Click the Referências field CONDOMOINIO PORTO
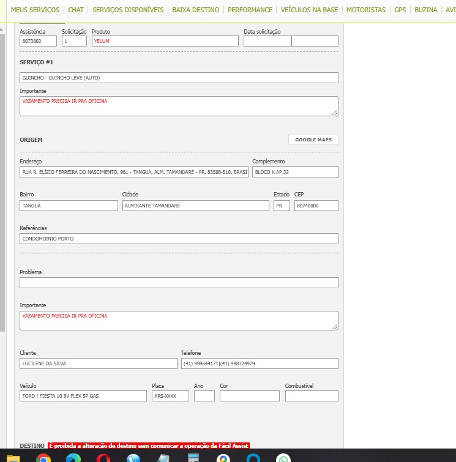Screen dimensions: 456x462 pyautogui.click(x=179, y=239)
